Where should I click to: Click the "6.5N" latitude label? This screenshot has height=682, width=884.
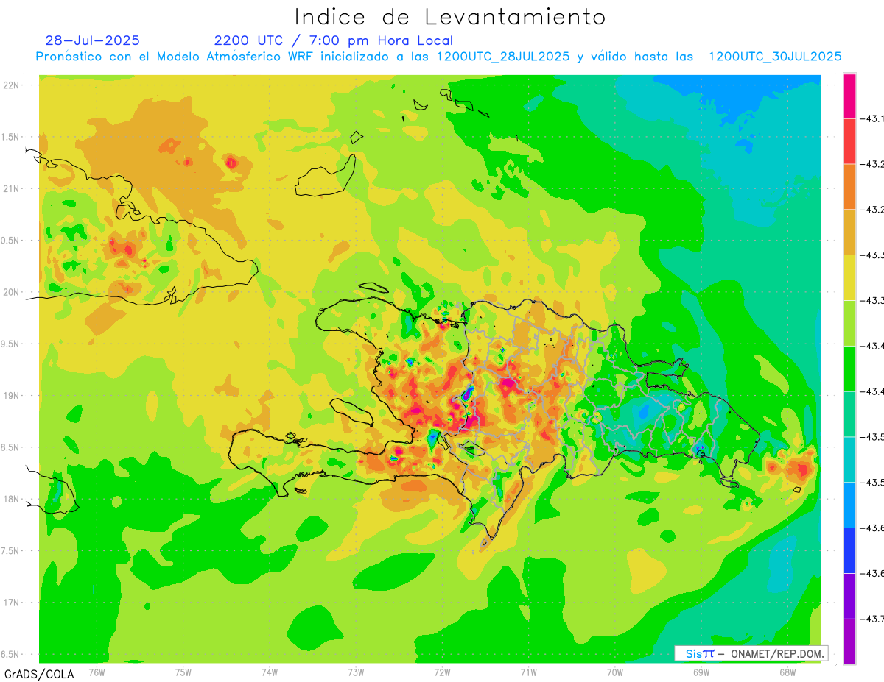tap(11, 655)
